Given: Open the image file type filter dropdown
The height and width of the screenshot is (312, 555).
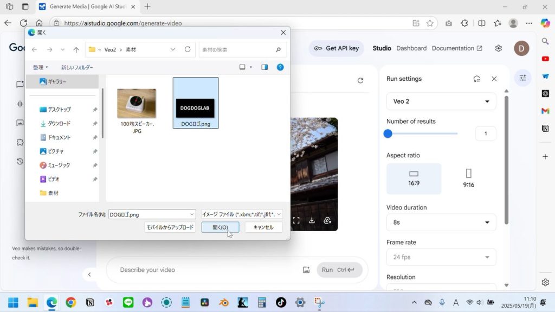Looking at the screenshot, I should coord(242,214).
